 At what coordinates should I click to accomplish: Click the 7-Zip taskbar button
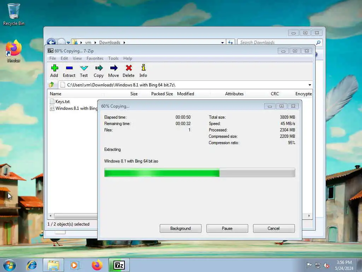click(119, 265)
